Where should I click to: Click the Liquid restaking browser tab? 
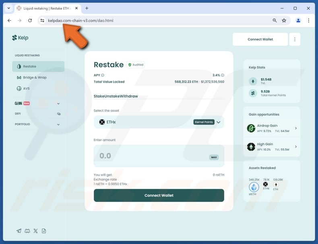[x=47, y=8]
